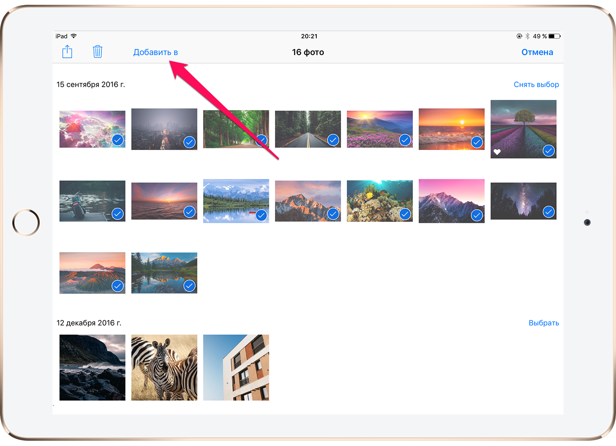Tap the Share icon in the toolbar
This screenshot has width=616, height=446.
click(x=67, y=52)
